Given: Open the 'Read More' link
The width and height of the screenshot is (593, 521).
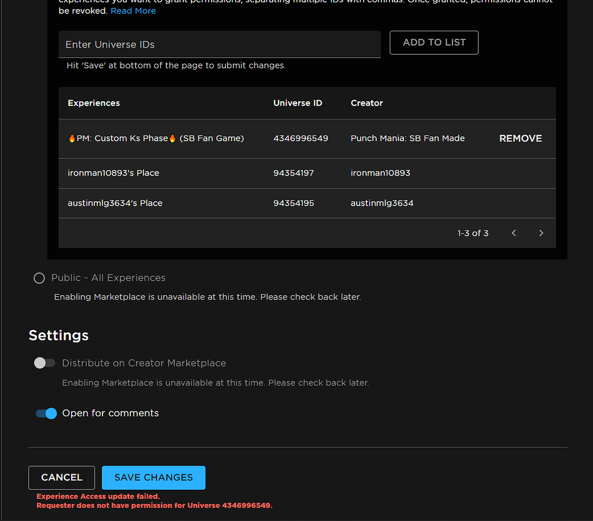Looking at the screenshot, I should coord(133,10).
